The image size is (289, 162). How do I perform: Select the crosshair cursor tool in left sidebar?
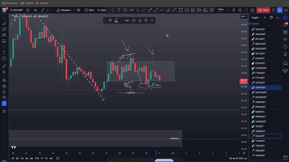click(x=4, y=18)
